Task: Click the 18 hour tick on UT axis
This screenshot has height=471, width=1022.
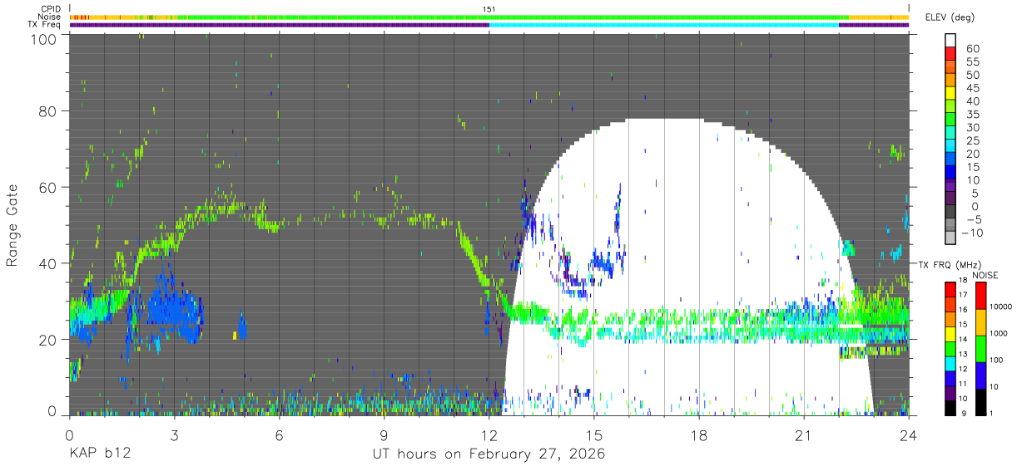Action: (x=699, y=434)
